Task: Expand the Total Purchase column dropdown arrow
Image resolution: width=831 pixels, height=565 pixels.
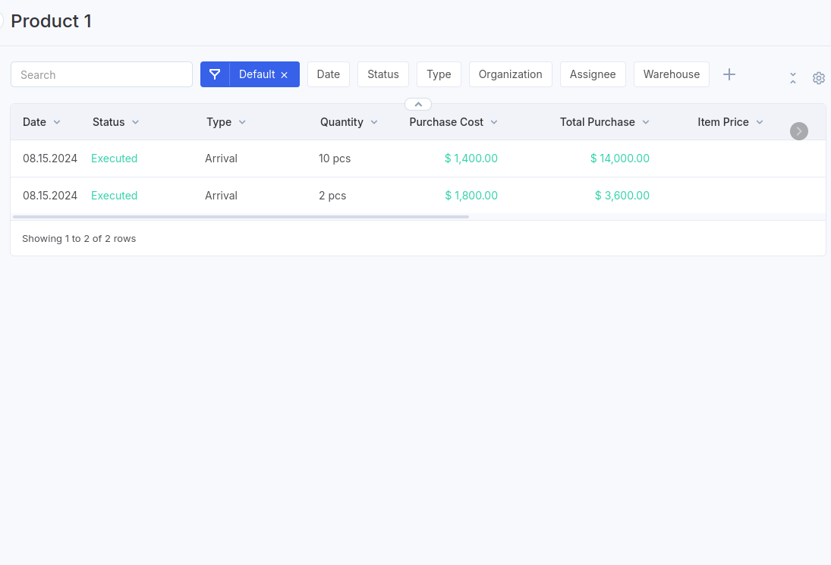Action: point(646,122)
